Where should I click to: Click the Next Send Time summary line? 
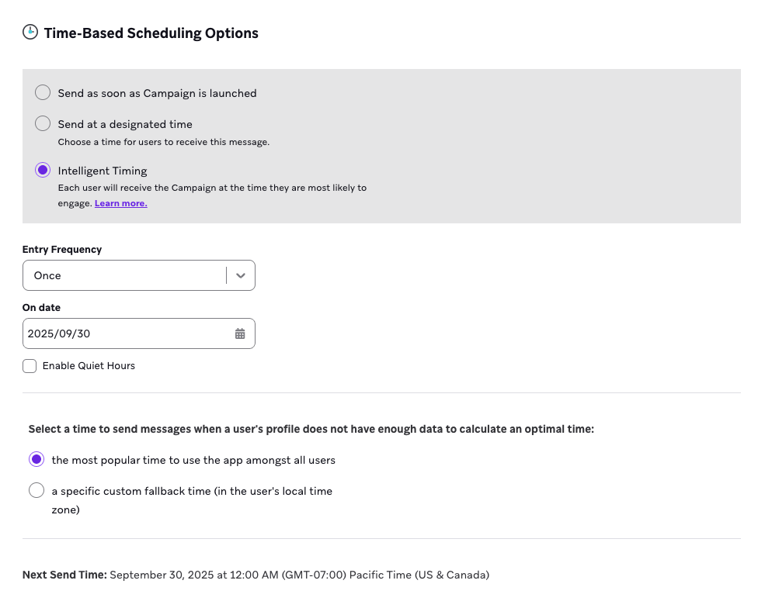256,575
